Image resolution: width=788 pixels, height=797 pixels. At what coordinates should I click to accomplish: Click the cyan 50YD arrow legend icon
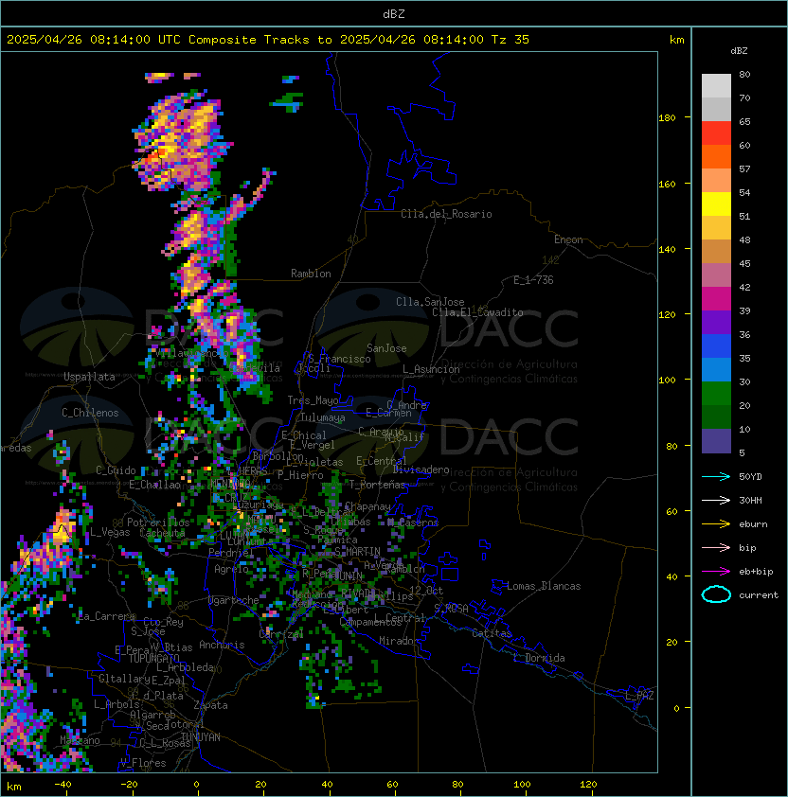[x=716, y=476]
